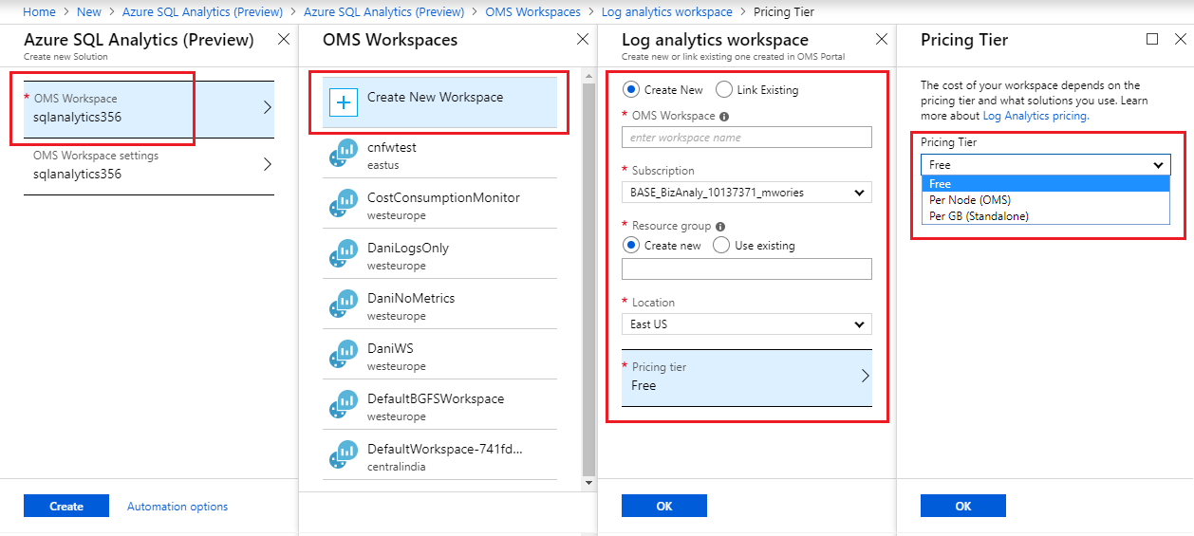This screenshot has width=1194, height=536.
Task: Select the DaniNoMetrics workspace name
Action: tap(411, 298)
